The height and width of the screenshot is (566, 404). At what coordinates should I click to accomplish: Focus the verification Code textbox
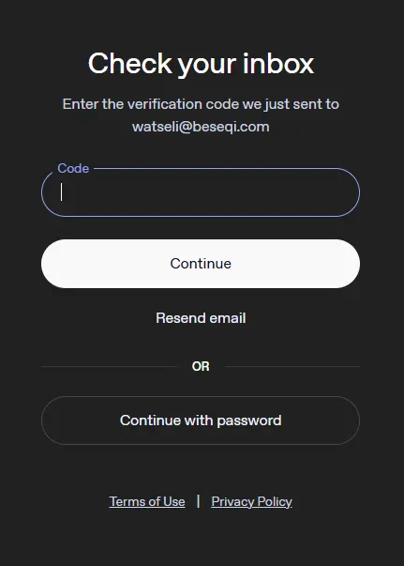[x=201, y=192]
